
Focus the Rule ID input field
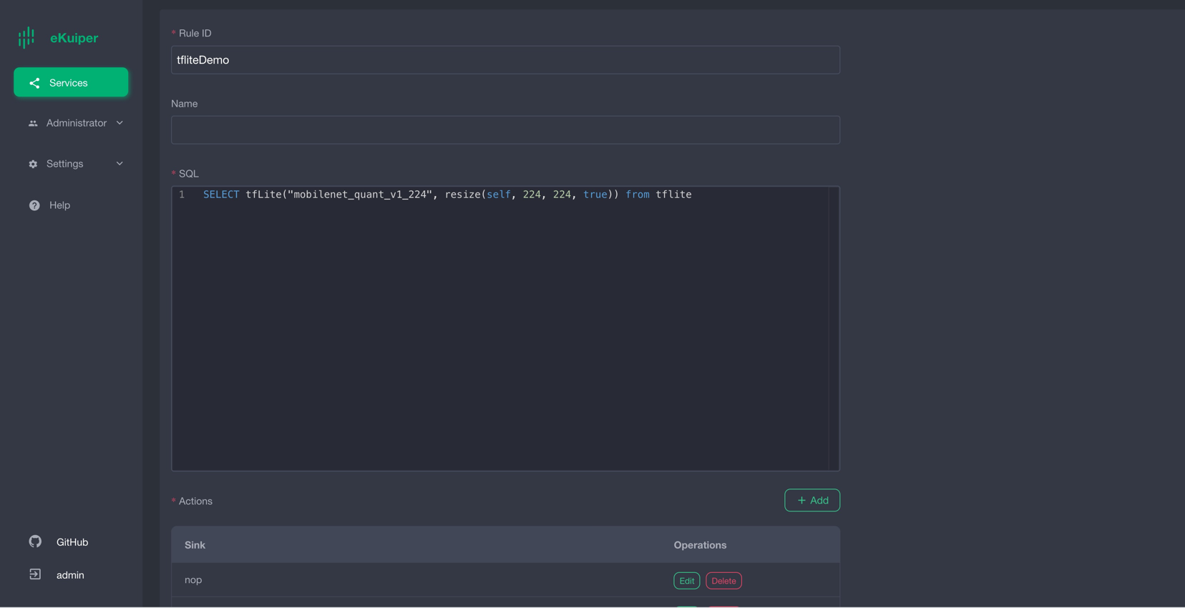pos(505,60)
